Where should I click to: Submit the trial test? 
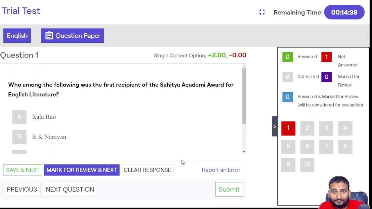tap(229, 190)
